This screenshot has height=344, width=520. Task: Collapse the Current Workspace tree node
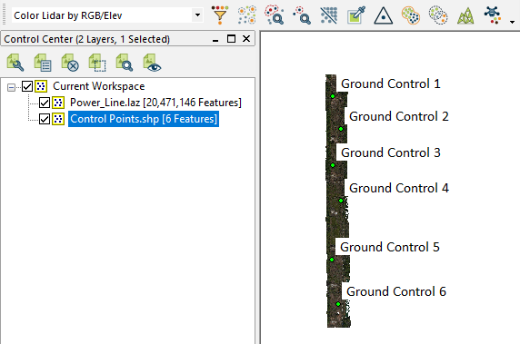(11, 87)
